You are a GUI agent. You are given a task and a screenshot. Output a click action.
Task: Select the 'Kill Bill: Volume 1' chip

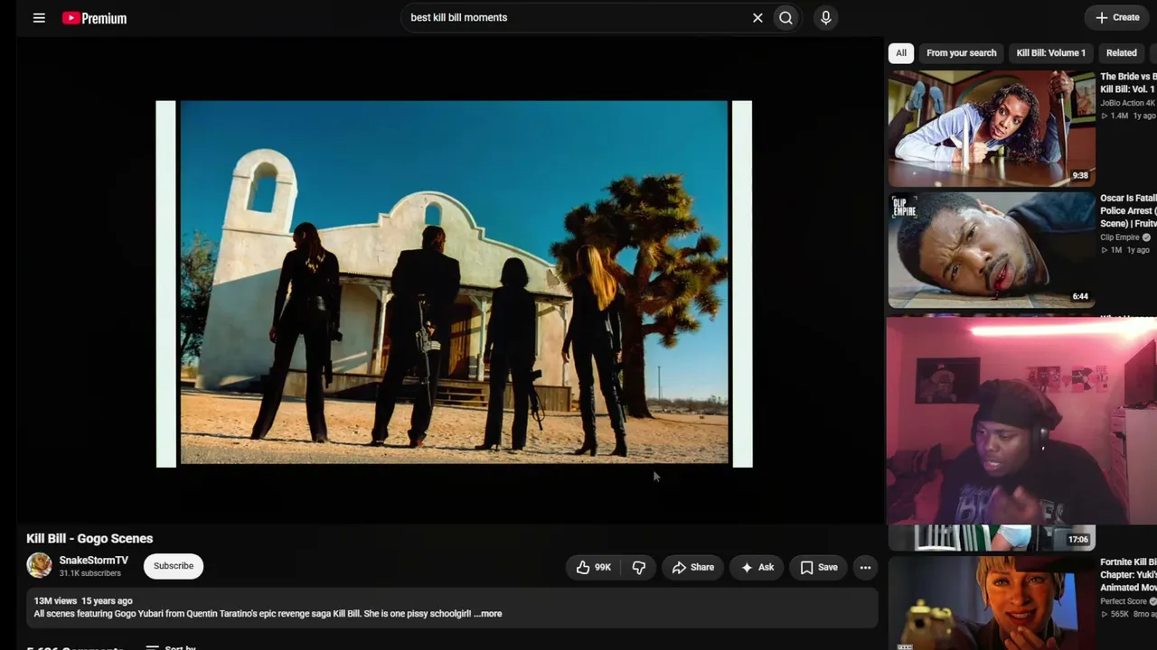[1050, 52]
